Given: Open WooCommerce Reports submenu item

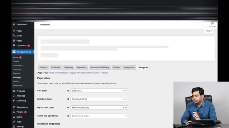Looking at the screenshot, I should pyautogui.click(x=16, y=74).
